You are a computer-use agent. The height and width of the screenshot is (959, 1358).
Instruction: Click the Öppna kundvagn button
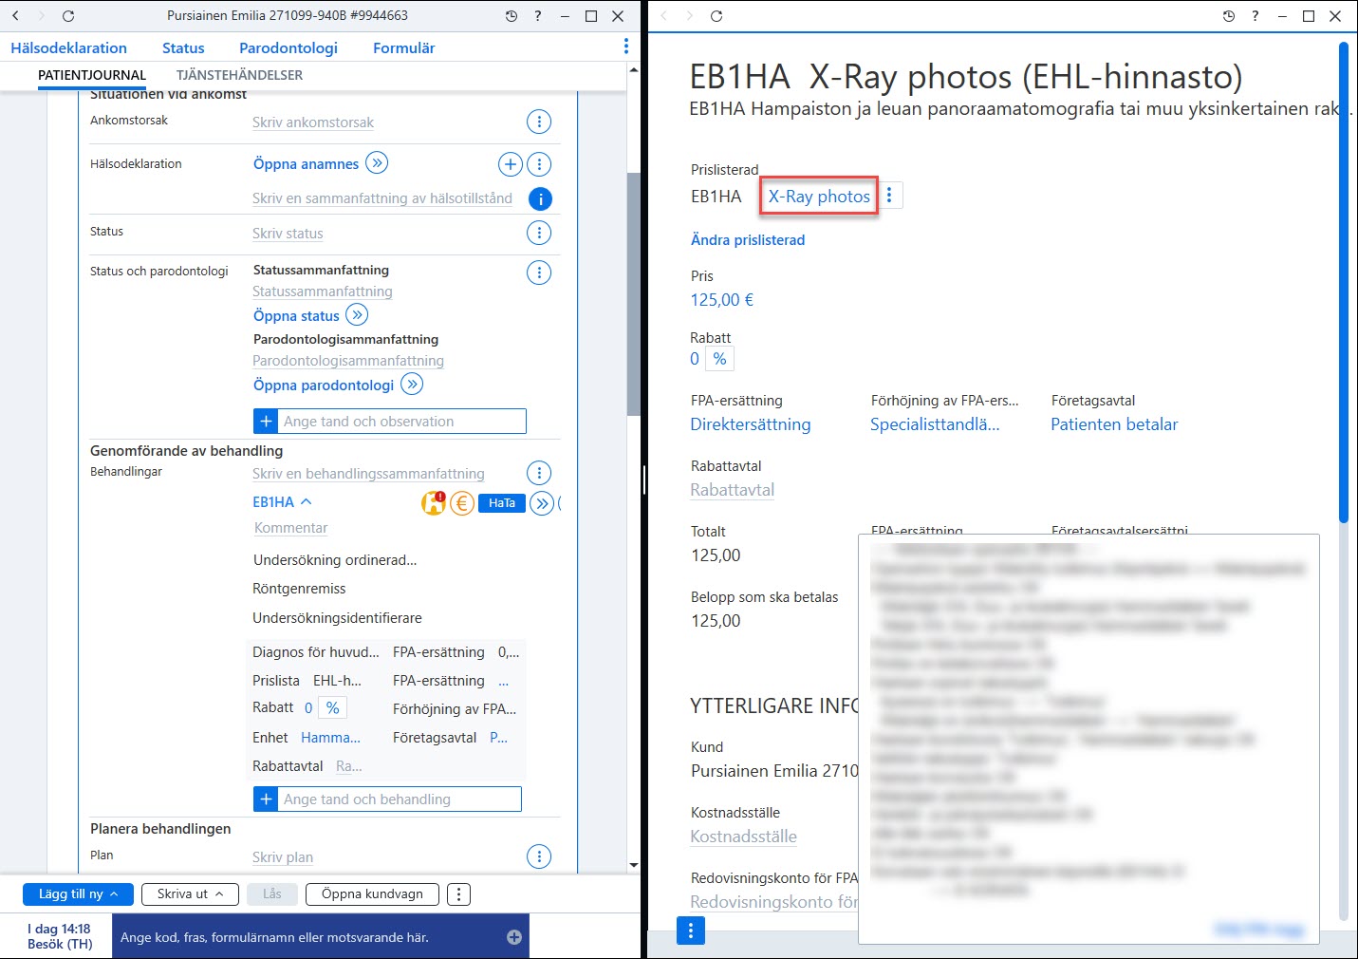[372, 894]
